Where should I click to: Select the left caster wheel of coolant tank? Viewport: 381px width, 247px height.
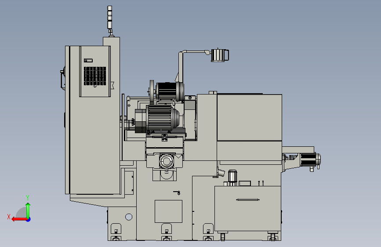pyautogui.click(x=223, y=236)
